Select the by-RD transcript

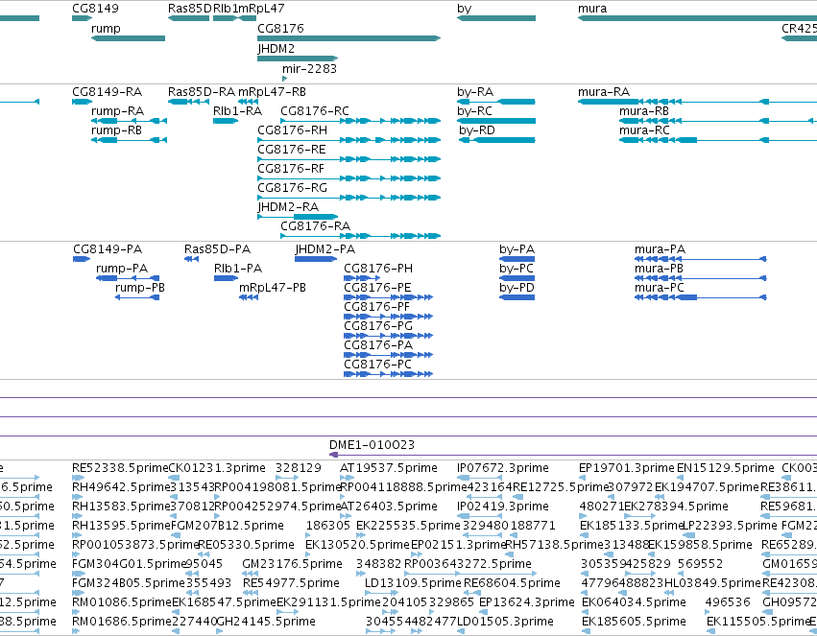(497, 140)
